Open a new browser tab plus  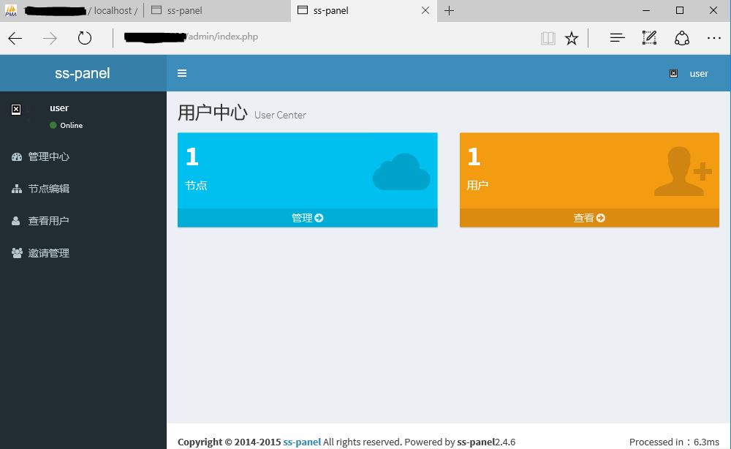tap(449, 11)
